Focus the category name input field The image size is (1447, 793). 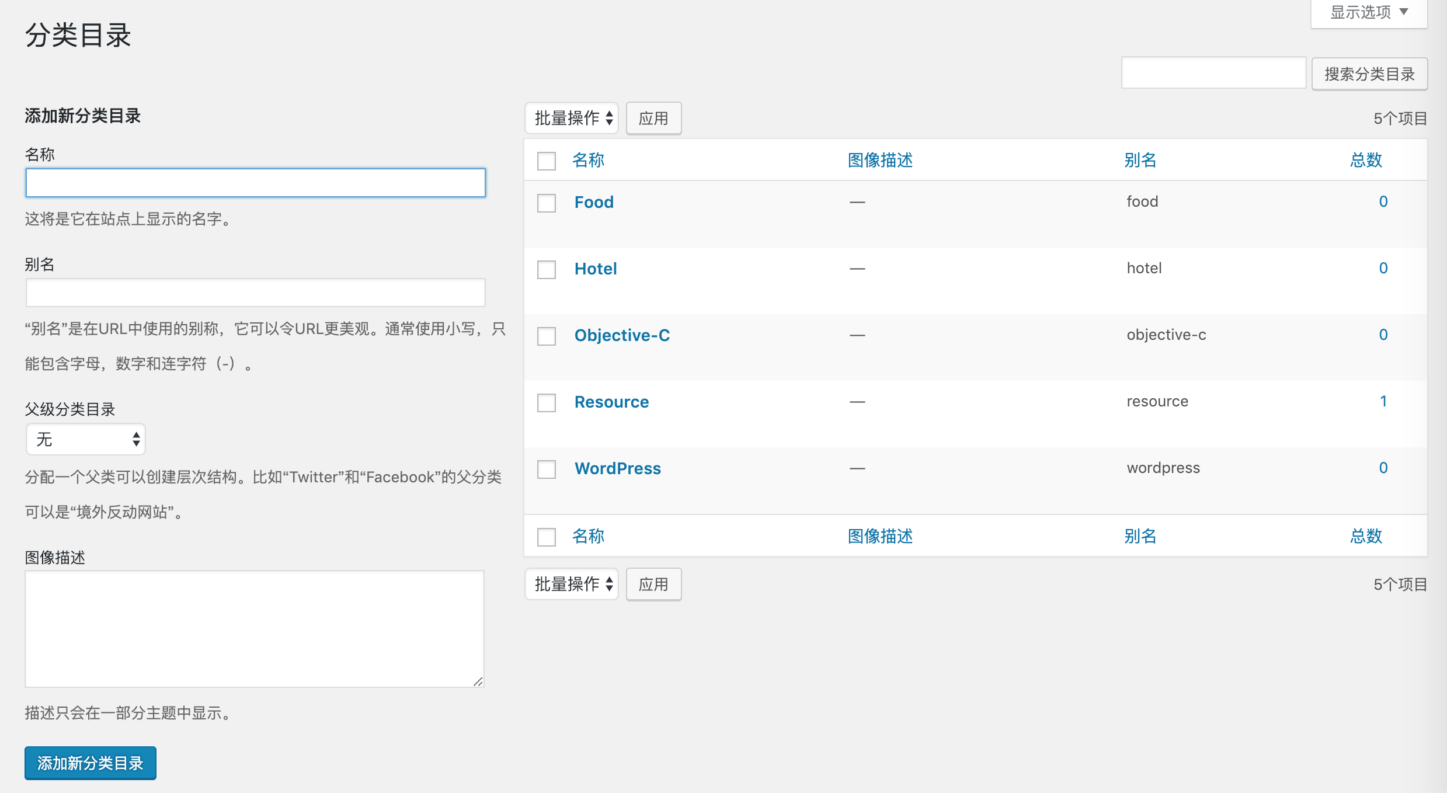click(x=256, y=183)
